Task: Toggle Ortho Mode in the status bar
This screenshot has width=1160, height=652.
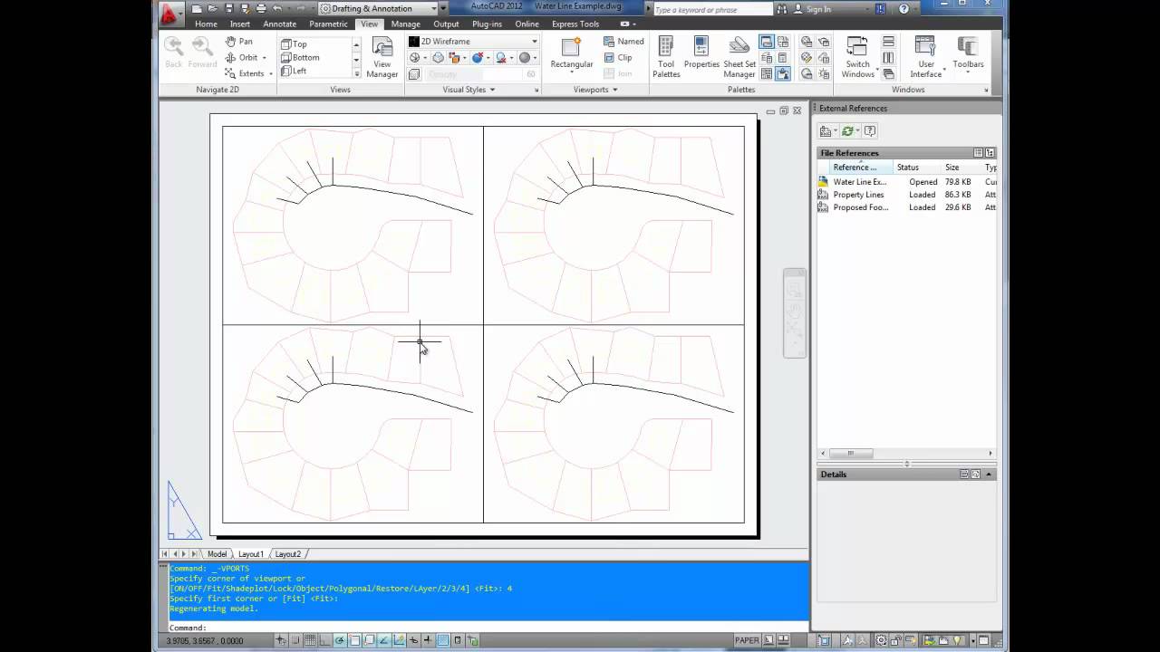Action: pos(324,640)
